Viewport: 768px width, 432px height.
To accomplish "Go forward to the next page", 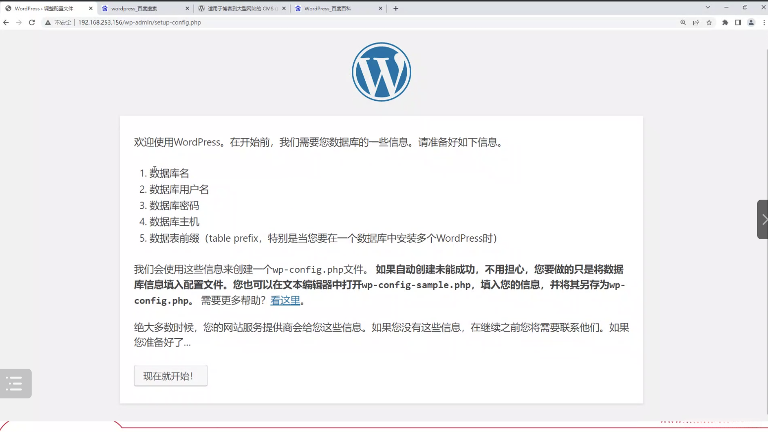I will coord(19,22).
